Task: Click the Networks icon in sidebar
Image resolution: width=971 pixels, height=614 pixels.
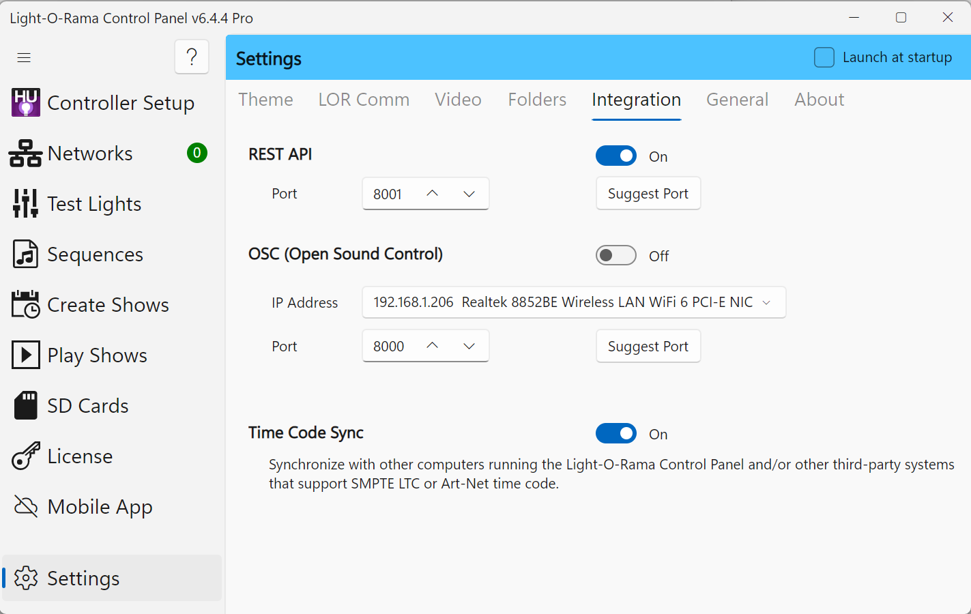Action: click(x=26, y=153)
